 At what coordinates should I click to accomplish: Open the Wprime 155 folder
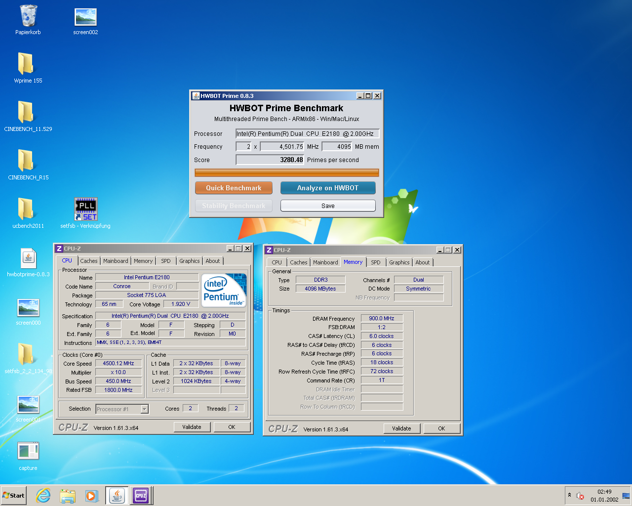(28, 67)
